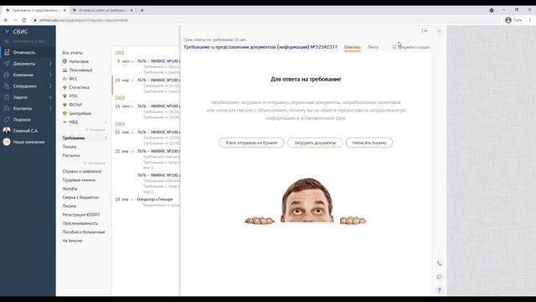The height and width of the screenshot is (302, 536).
Task: Click the СБИС bird logo
Action: pos(7,32)
